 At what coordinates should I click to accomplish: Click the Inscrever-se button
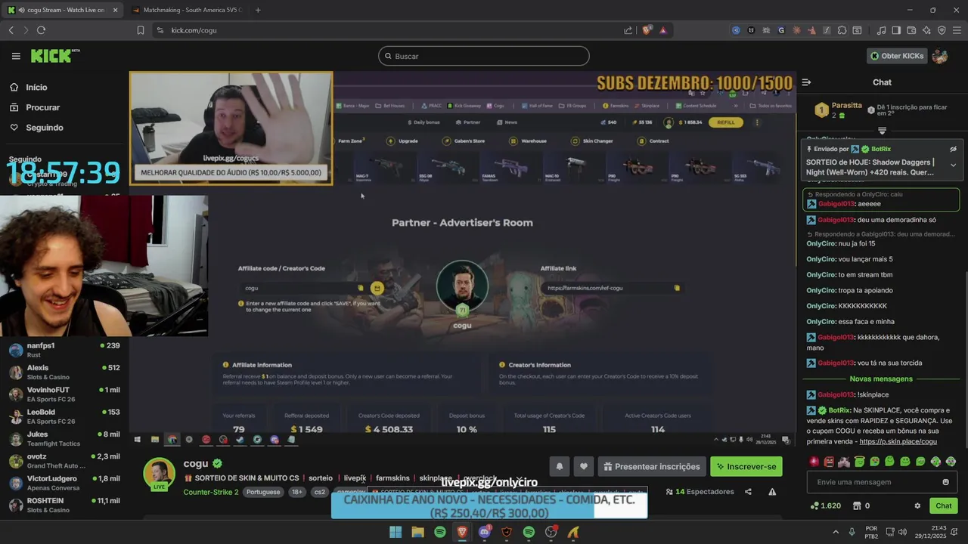tap(746, 466)
